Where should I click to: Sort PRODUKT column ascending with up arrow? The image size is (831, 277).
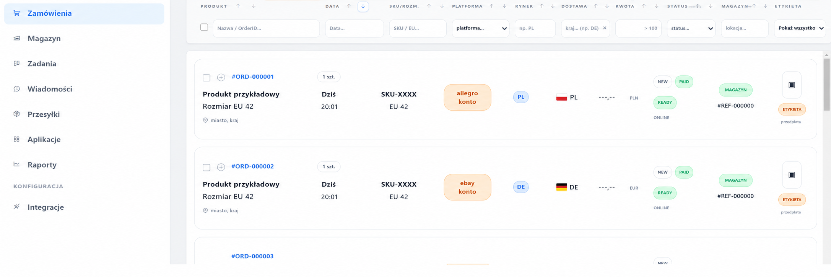point(238,6)
